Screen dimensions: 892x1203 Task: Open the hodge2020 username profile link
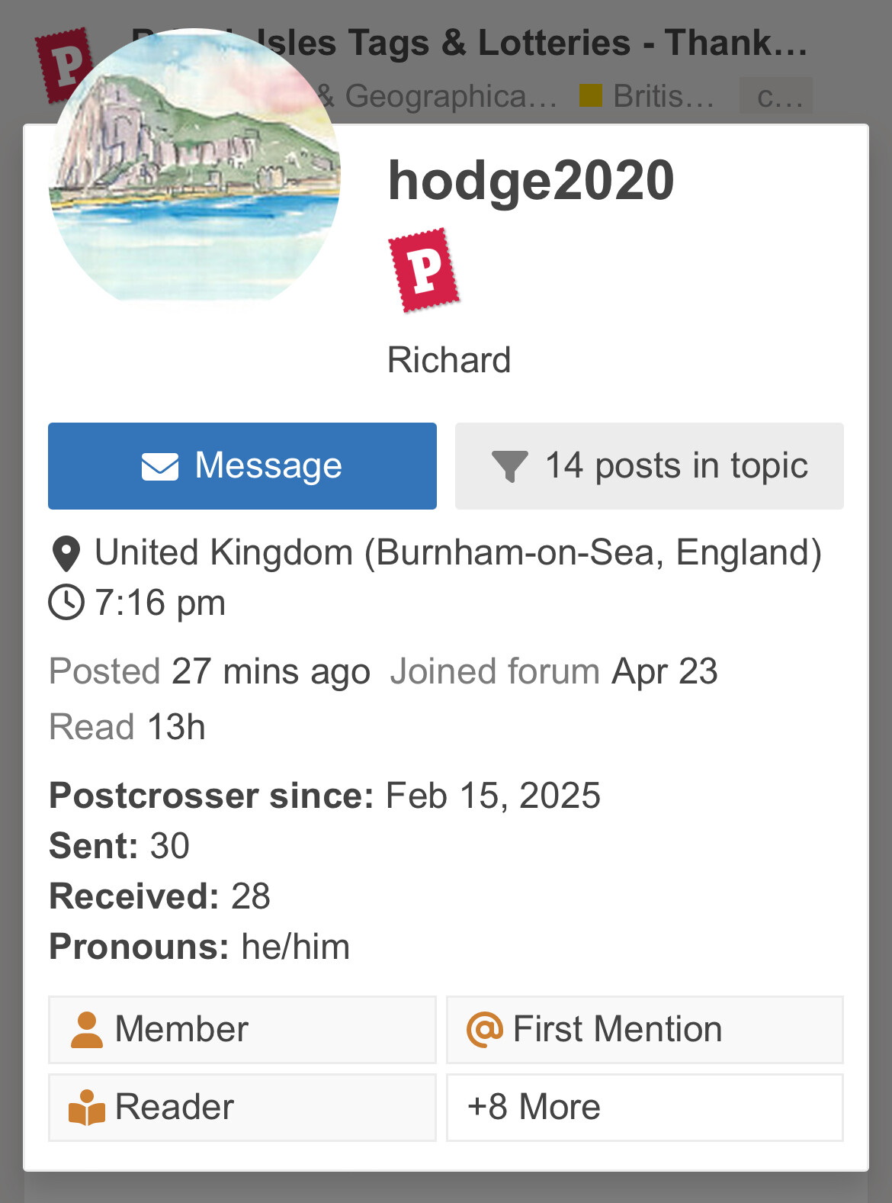(x=531, y=181)
